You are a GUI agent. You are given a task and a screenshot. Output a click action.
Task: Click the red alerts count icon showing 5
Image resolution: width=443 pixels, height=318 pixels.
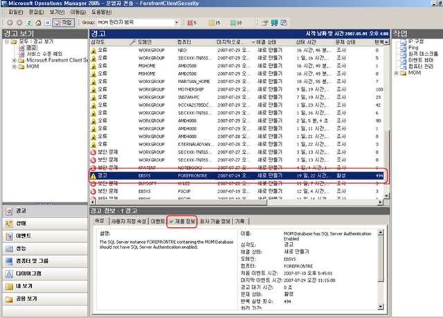(192, 23)
